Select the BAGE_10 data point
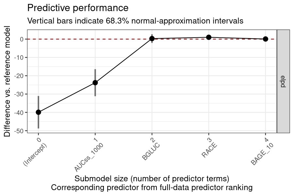This screenshot has width=294, height=196. 266,39
